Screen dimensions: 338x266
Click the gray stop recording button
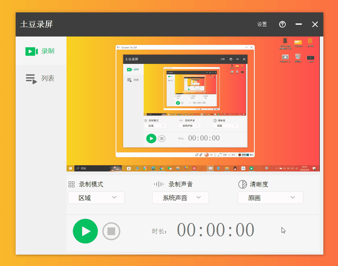coord(111,231)
